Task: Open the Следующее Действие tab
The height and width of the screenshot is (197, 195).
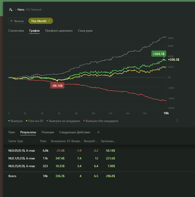Action: coord(75,132)
